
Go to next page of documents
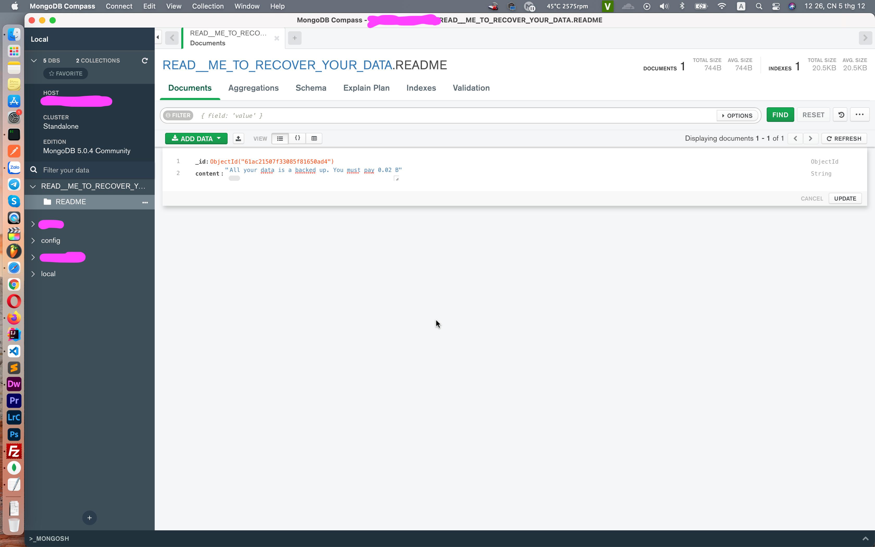pyautogui.click(x=810, y=139)
